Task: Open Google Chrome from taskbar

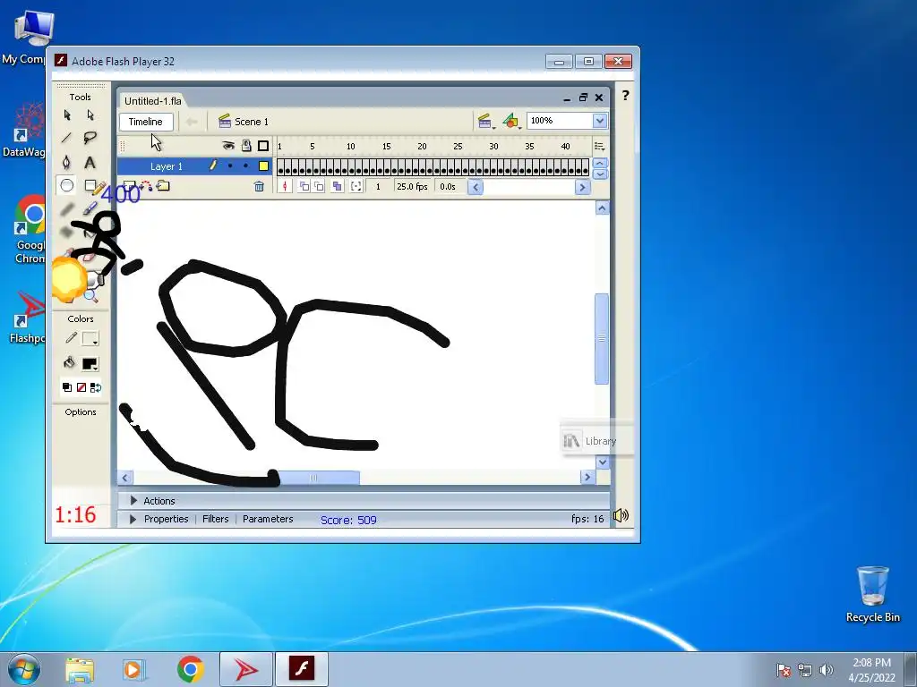Action: [x=191, y=669]
